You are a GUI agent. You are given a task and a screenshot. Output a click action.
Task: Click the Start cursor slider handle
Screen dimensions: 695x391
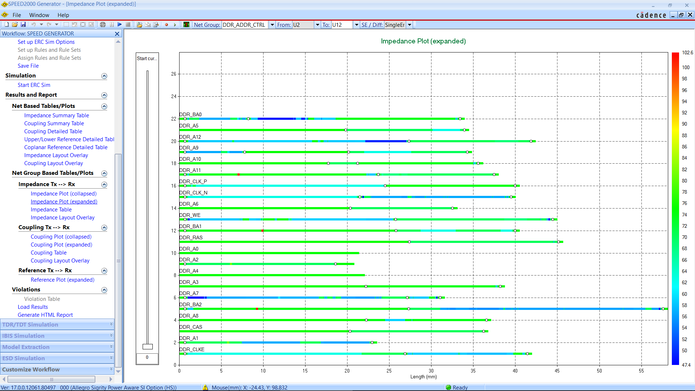pos(147,346)
